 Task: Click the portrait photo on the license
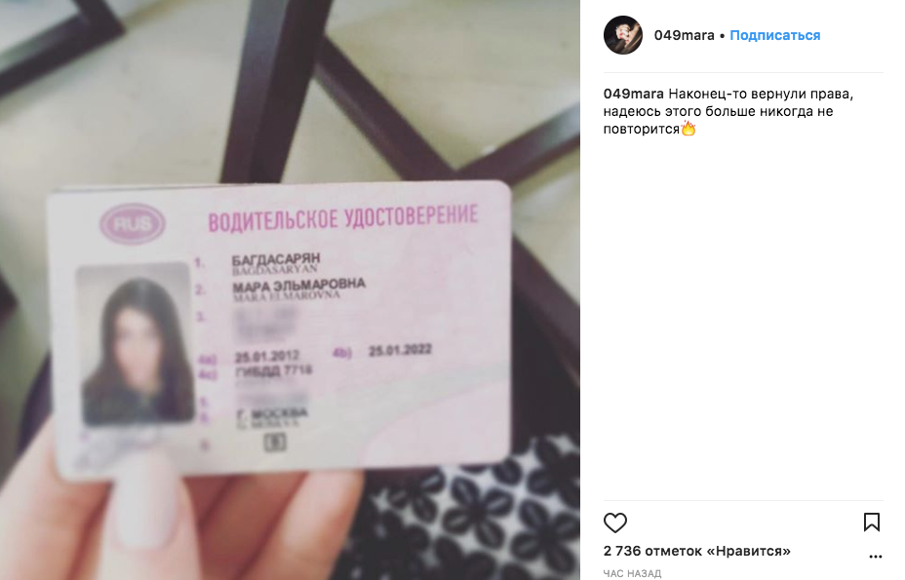coord(135,344)
